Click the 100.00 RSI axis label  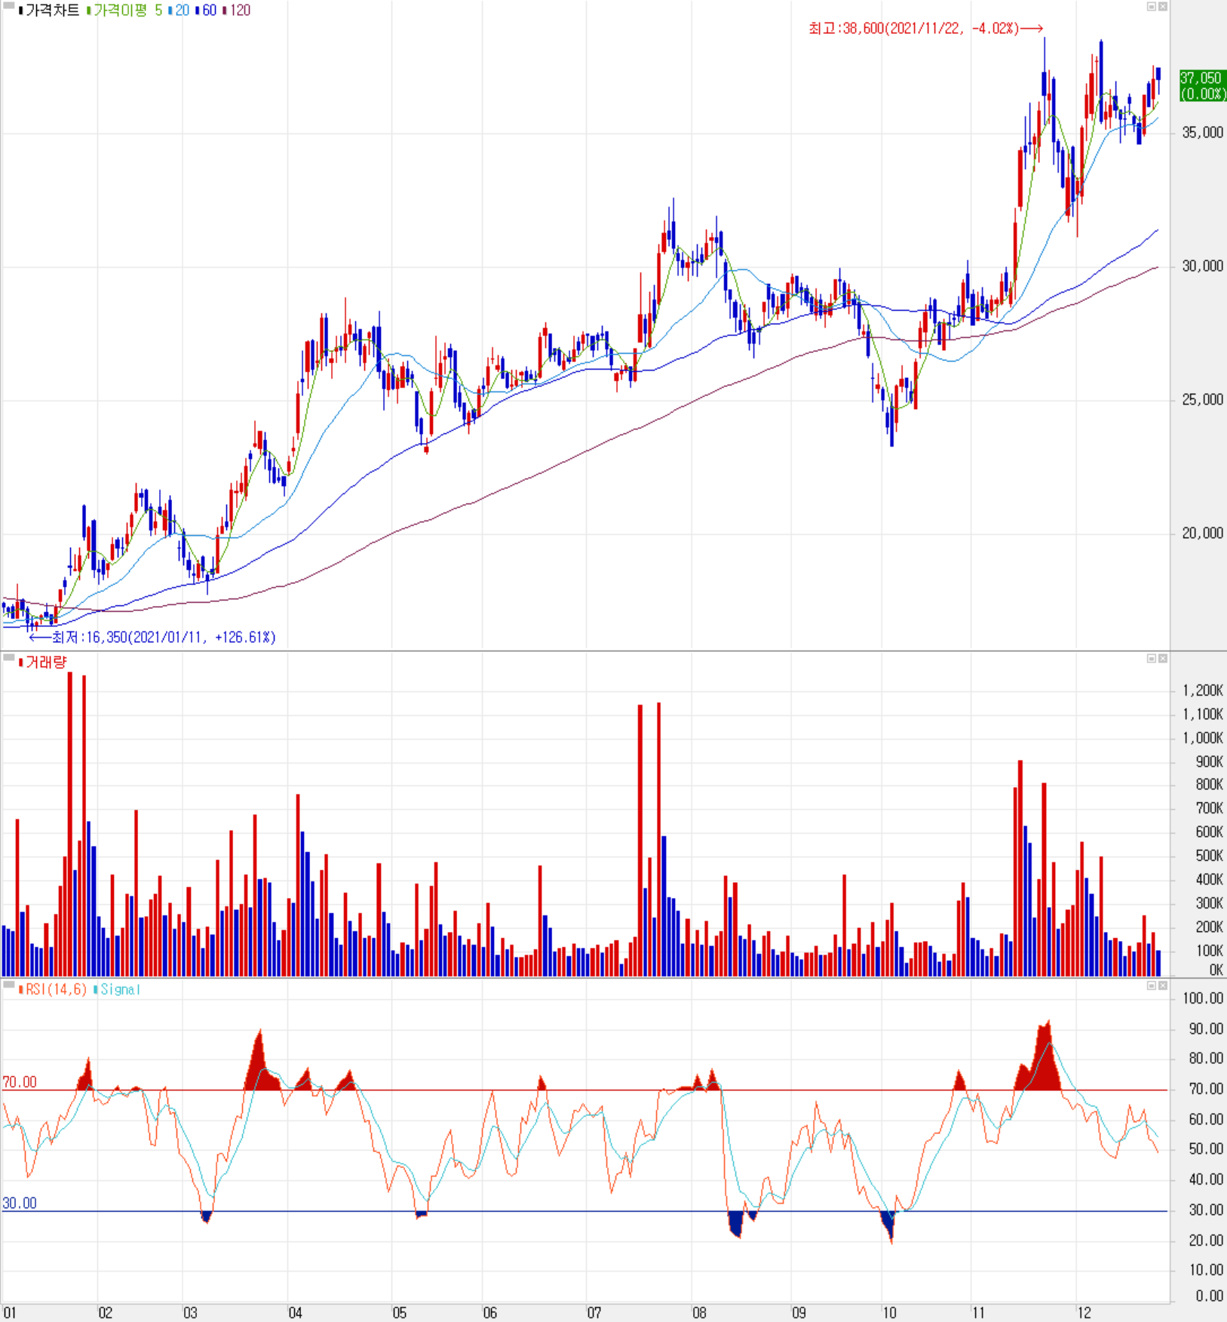point(1204,998)
